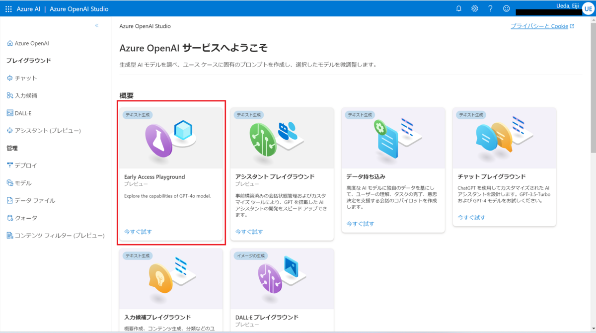Open the プライバシーと Cookie link
The height and width of the screenshot is (333, 596).
[542, 26]
